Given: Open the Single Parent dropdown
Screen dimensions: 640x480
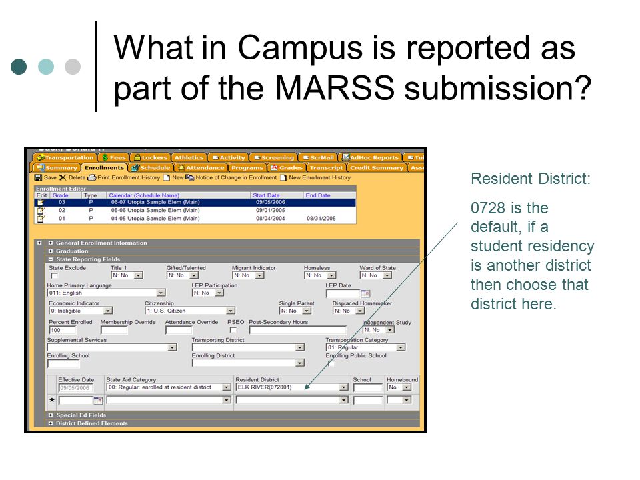Looking at the screenshot, I should pyautogui.click(x=307, y=311).
